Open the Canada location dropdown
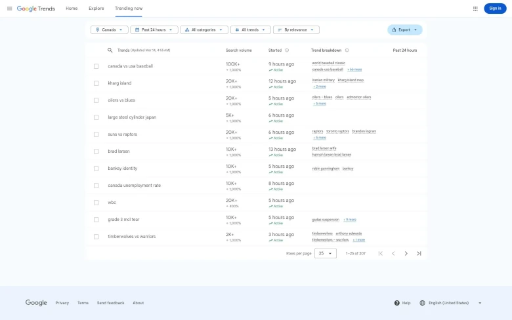 coord(109,30)
